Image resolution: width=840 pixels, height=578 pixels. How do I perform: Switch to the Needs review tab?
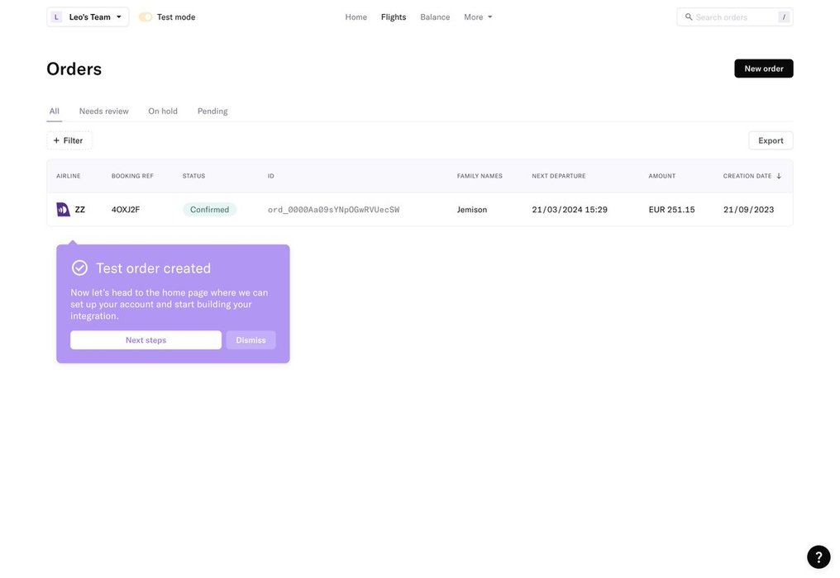[104, 111]
